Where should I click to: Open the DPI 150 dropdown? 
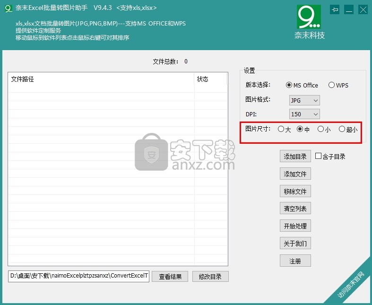click(304, 114)
